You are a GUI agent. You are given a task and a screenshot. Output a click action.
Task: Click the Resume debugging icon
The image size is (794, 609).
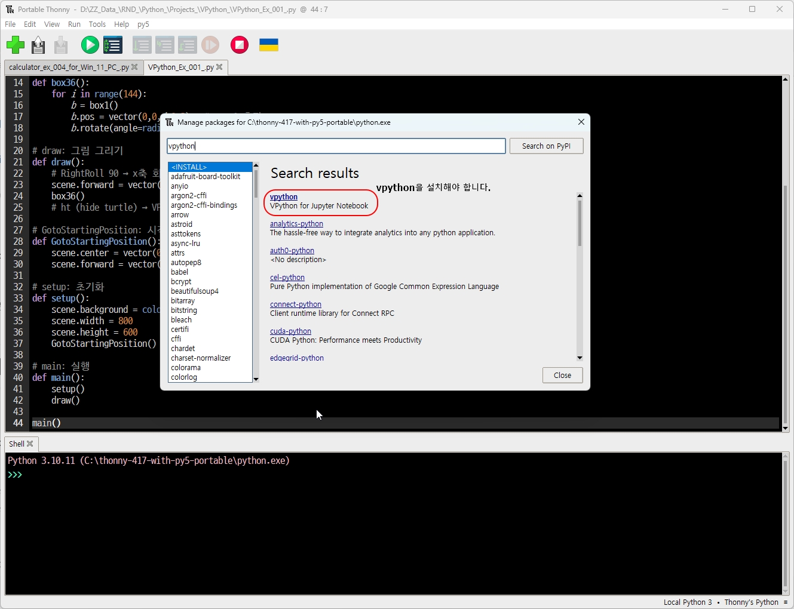[210, 45]
